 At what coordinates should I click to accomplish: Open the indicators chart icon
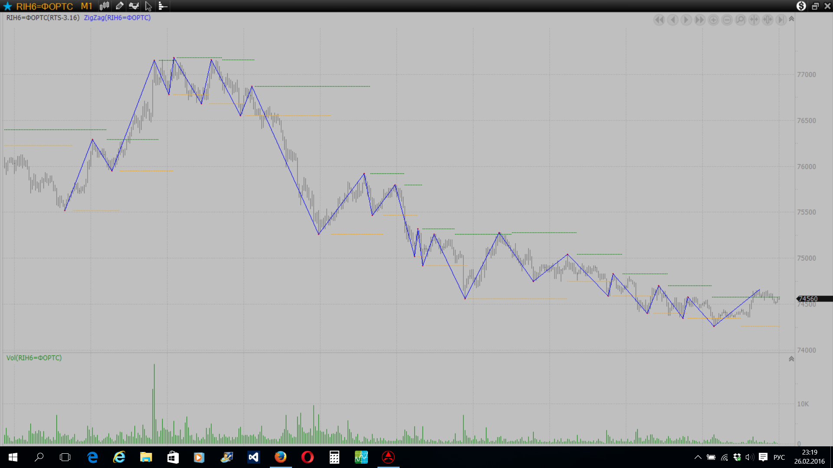pyautogui.click(x=134, y=6)
